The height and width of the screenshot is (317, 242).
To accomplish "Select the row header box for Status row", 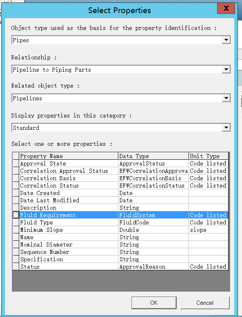I will coord(16,267).
